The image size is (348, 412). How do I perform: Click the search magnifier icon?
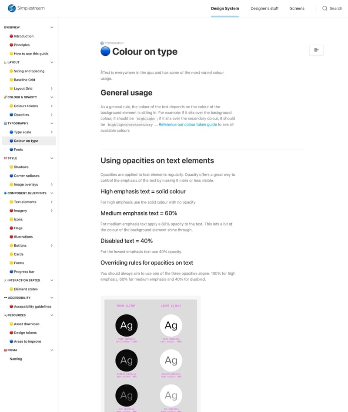325,8
